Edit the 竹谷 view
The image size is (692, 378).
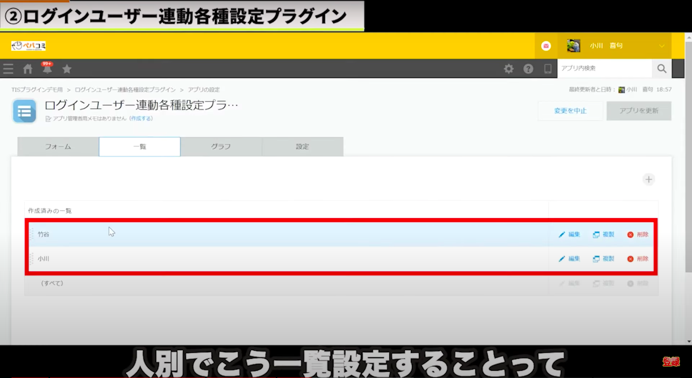[569, 234]
